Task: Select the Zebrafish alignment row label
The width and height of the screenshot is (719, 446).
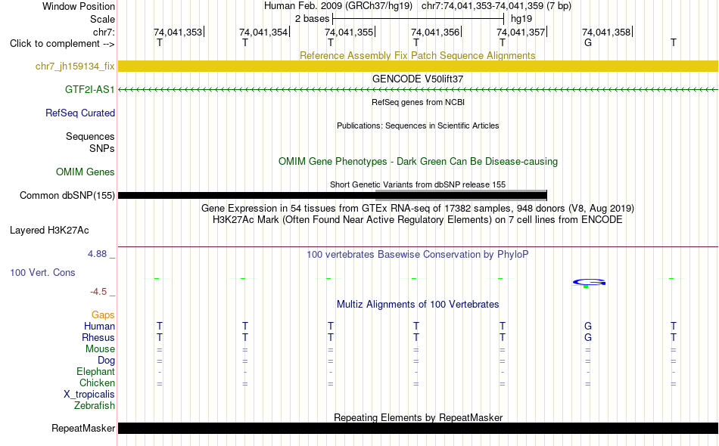Action: (95, 406)
